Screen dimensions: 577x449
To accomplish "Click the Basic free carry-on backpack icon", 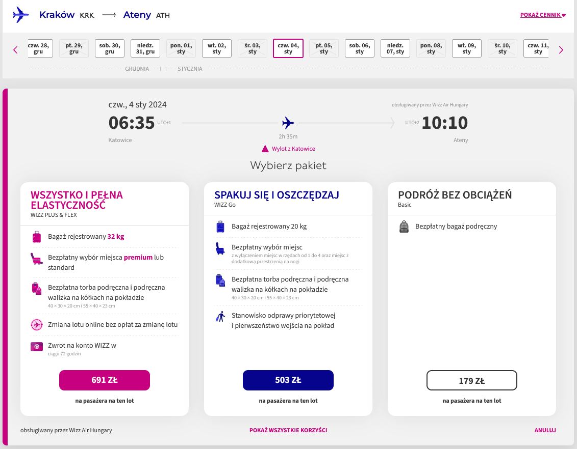I will [404, 227].
